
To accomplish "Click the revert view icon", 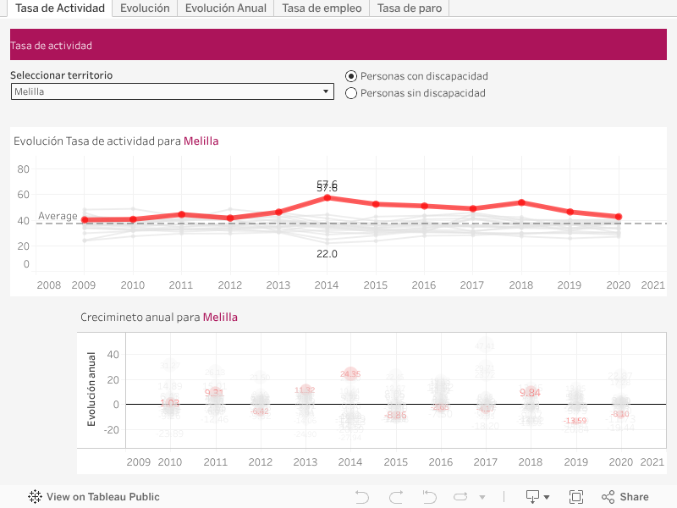I will pos(429,497).
